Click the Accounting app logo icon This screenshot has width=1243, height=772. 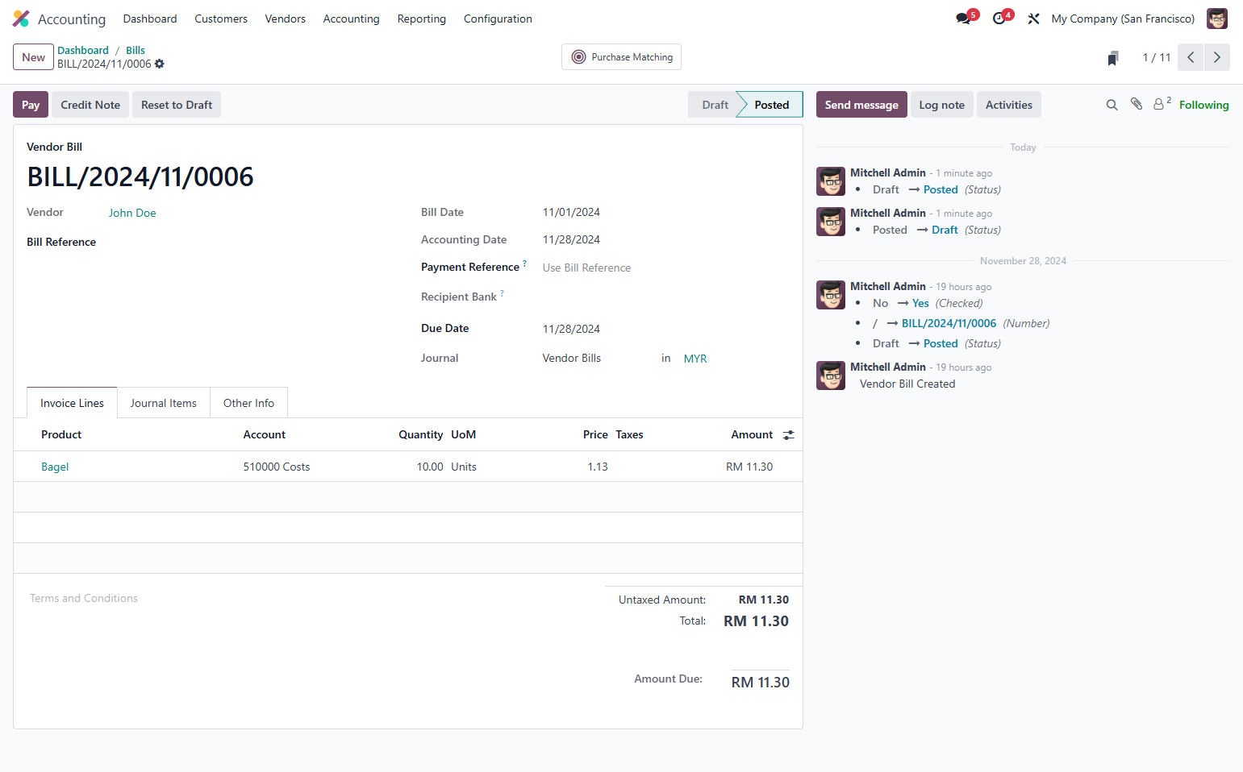click(21, 19)
